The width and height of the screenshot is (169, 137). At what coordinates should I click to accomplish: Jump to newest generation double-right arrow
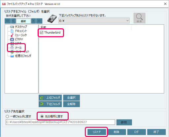click(39, 21)
